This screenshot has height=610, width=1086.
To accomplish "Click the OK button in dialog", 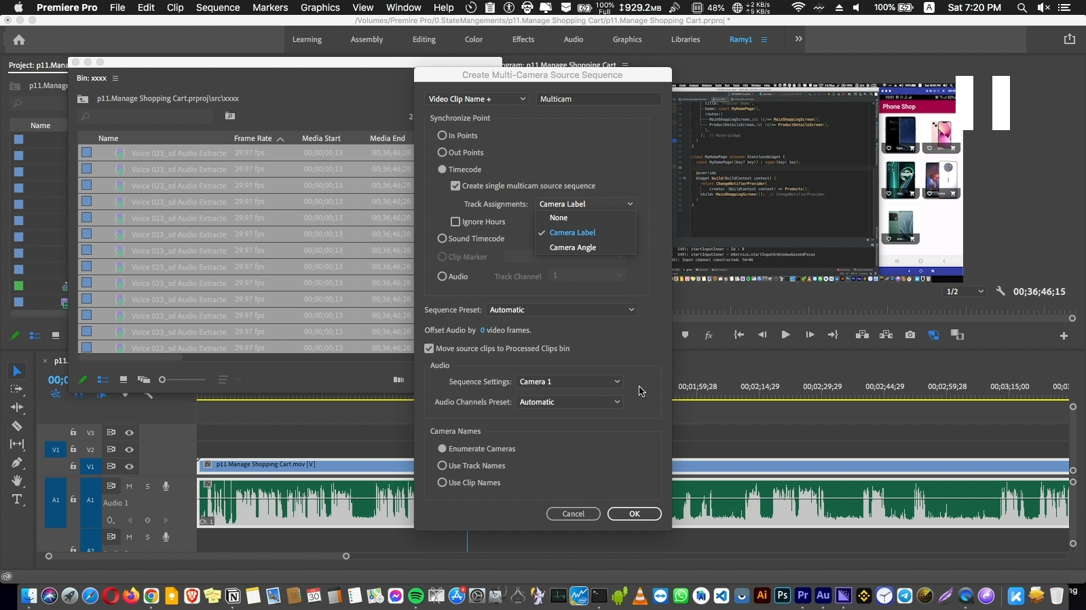I will (635, 514).
